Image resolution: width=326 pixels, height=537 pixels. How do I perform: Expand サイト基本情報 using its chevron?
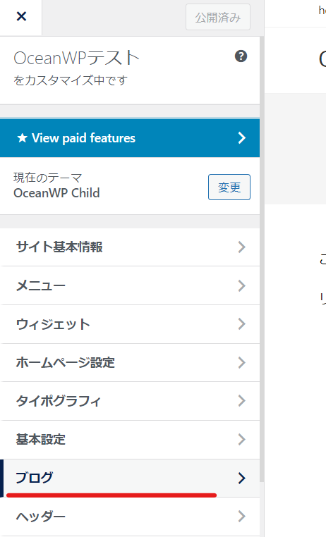point(242,247)
